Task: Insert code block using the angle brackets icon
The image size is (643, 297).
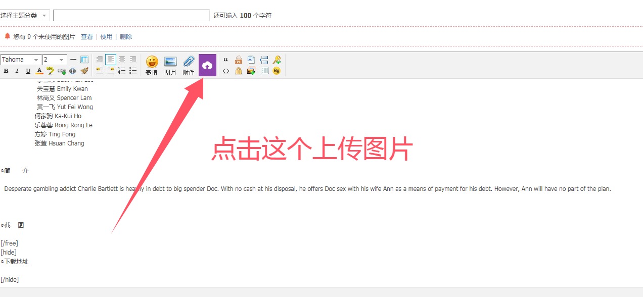Action: point(225,71)
